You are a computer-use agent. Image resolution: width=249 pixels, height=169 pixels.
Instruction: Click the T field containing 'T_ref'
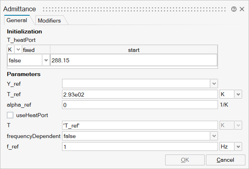[x=139, y=126]
